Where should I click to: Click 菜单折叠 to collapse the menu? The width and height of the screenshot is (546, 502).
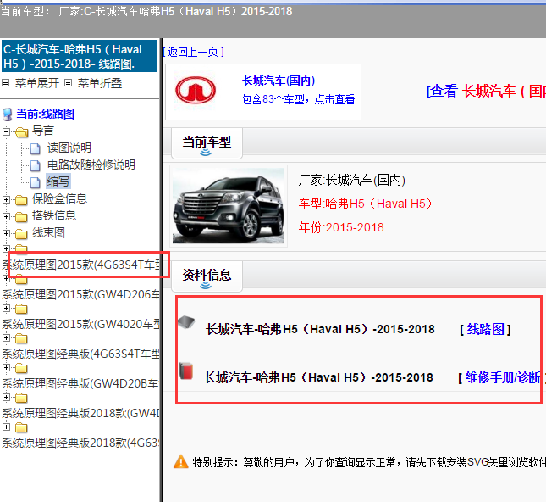pyautogui.click(x=100, y=83)
